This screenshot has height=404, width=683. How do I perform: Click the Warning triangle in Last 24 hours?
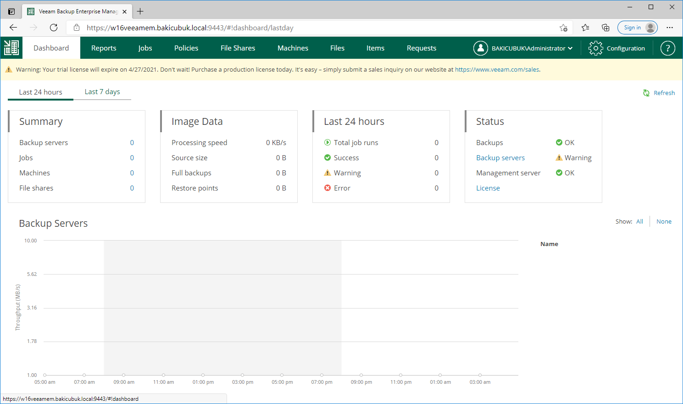(x=328, y=173)
